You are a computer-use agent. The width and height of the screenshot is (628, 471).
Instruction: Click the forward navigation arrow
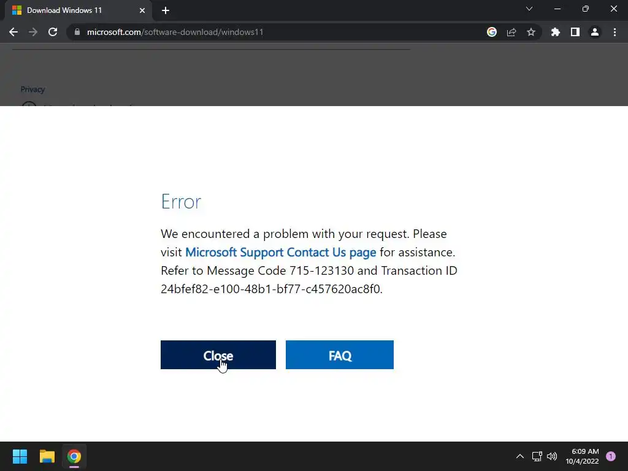[x=33, y=32]
